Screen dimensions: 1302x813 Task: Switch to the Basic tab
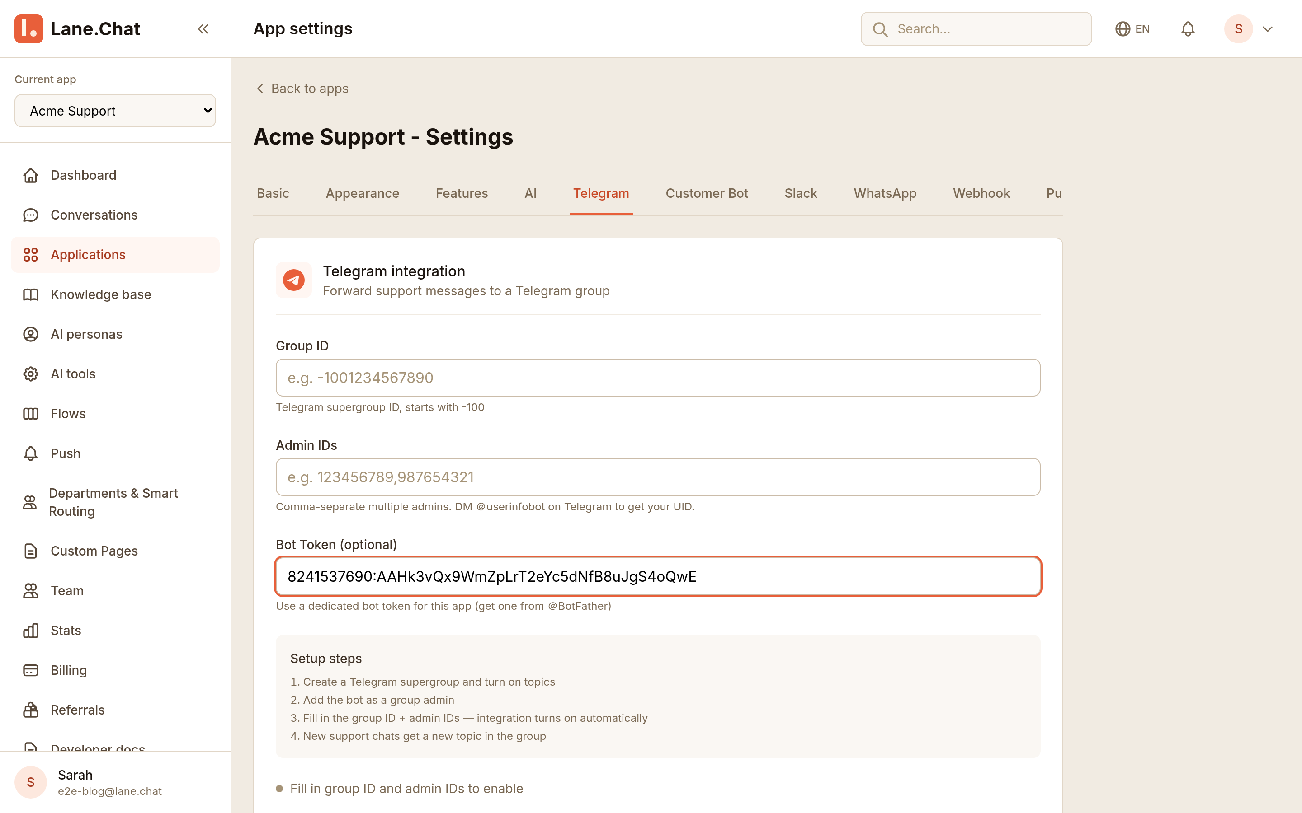pyautogui.click(x=273, y=194)
